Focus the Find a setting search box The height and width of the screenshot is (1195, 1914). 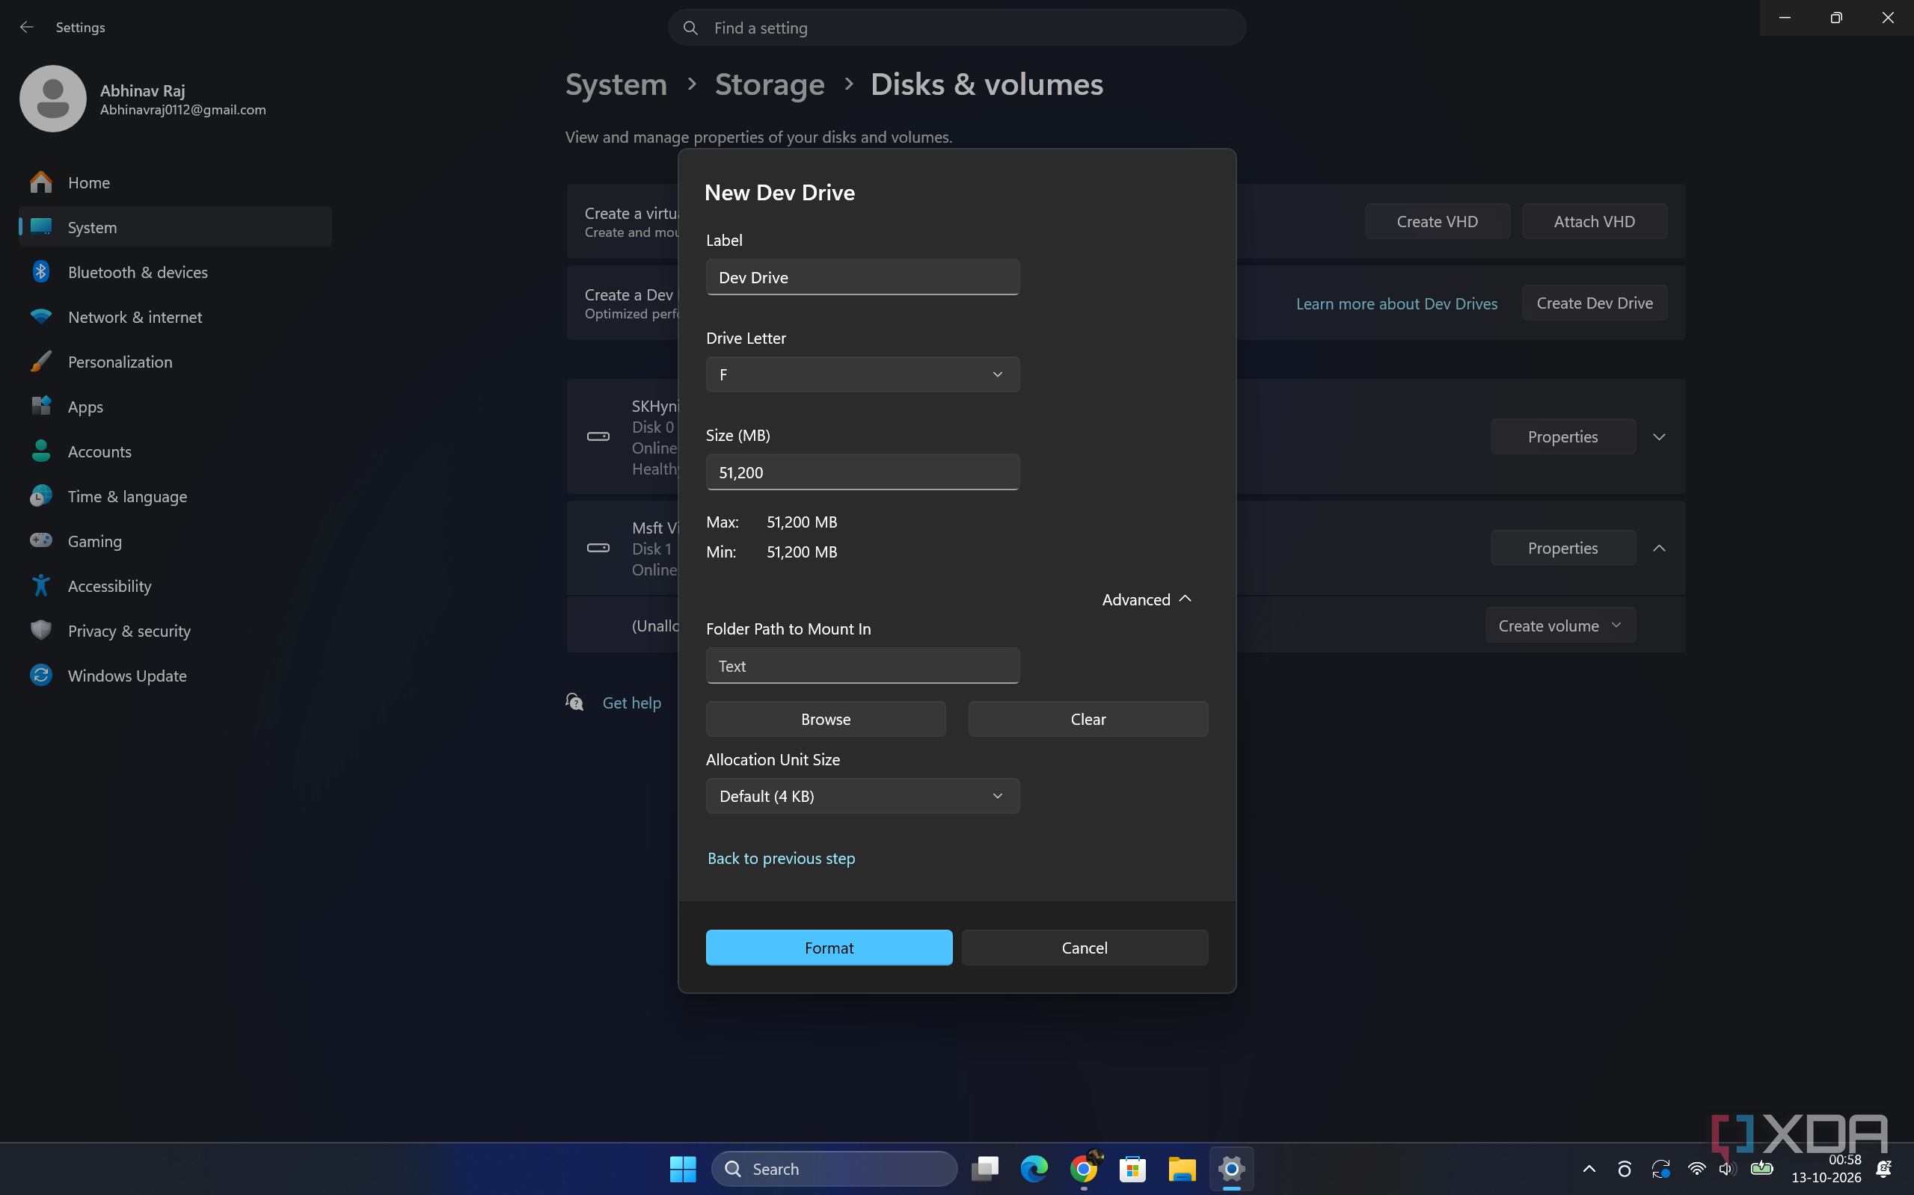[957, 28]
